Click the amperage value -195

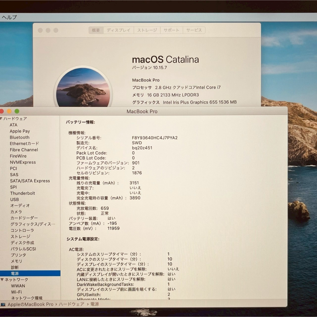(112, 223)
